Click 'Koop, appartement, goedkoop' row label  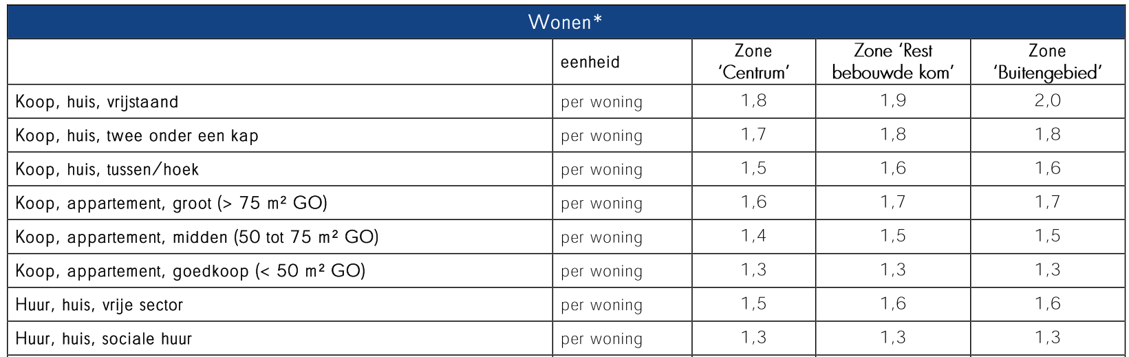191,271
